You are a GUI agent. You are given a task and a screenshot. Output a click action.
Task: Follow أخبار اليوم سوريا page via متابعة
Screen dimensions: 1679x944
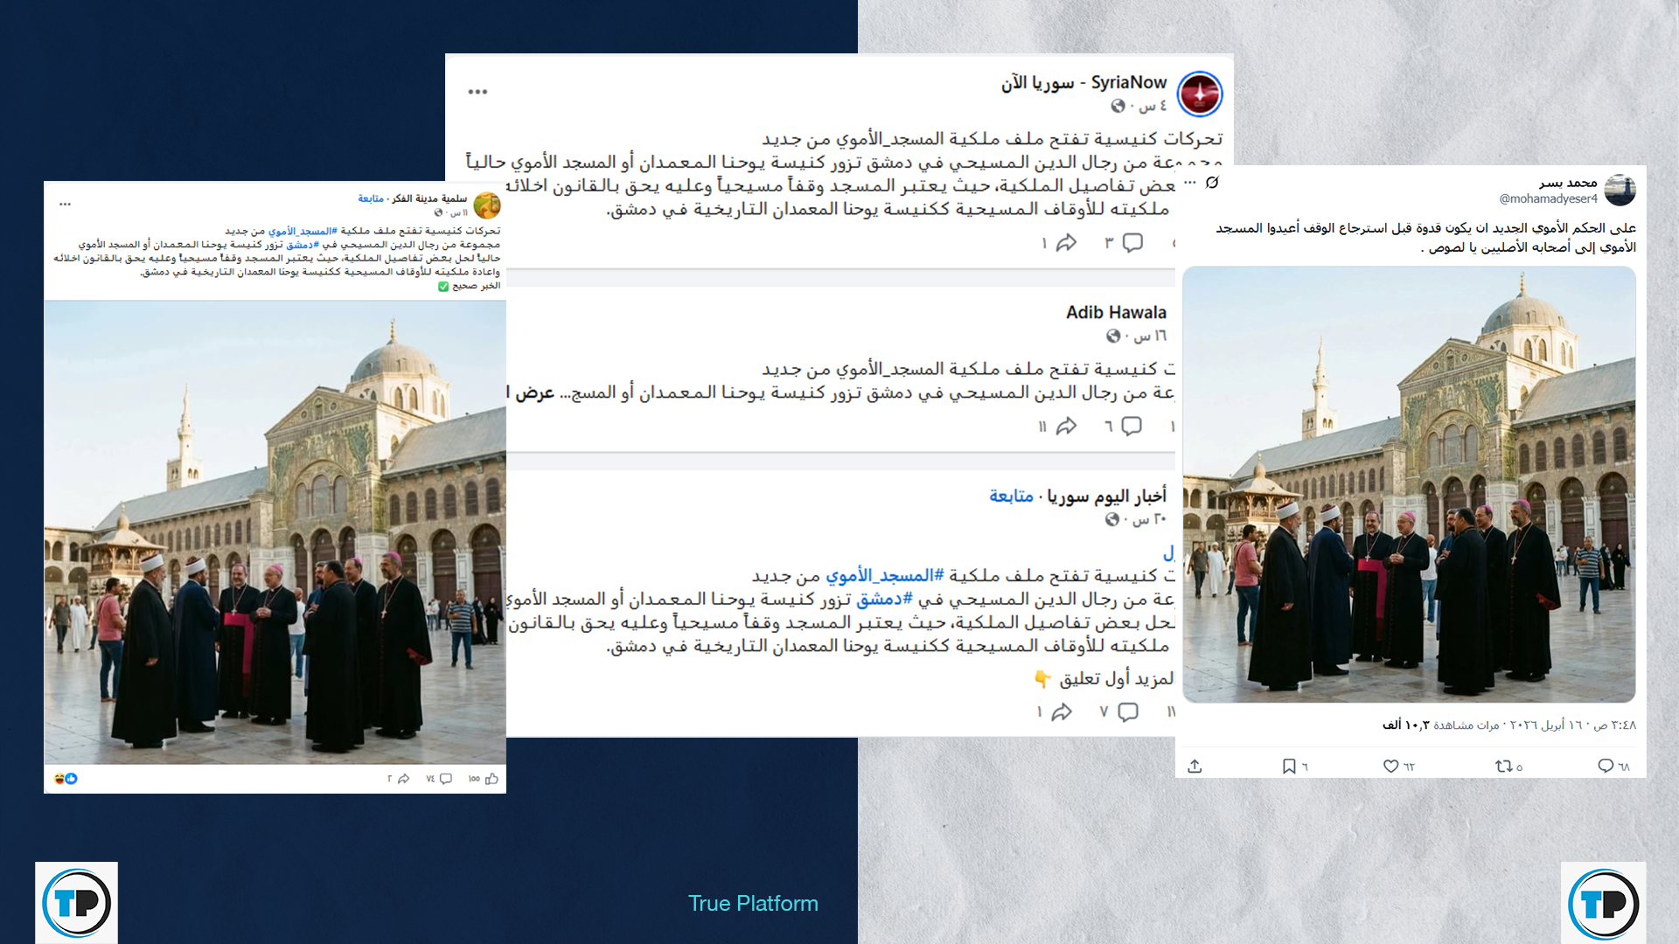click(x=1011, y=496)
